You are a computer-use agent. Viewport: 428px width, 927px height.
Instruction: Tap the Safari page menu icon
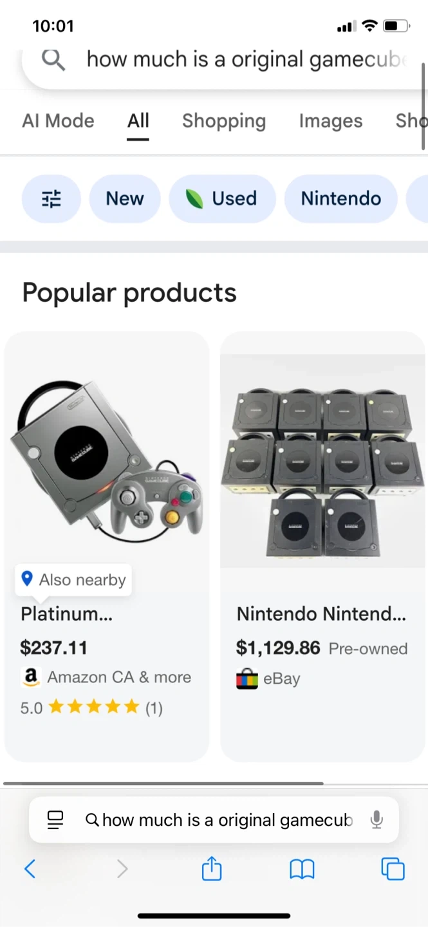click(x=55, y=819)
